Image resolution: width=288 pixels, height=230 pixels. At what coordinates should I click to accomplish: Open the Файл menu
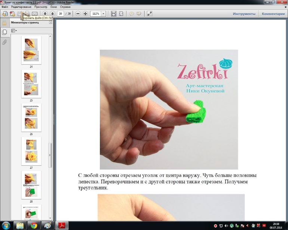tap(5, 7)
